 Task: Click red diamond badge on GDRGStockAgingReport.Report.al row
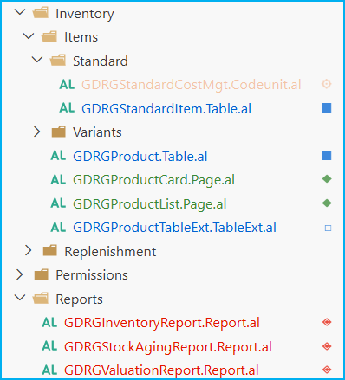click(x=327, y=346)
